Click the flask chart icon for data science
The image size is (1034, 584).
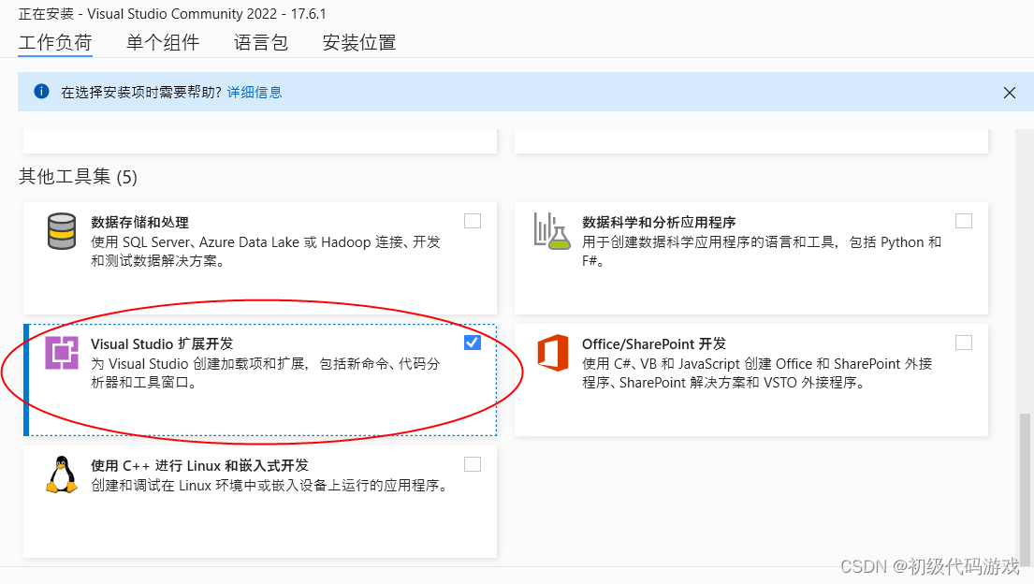click(552, 231)
